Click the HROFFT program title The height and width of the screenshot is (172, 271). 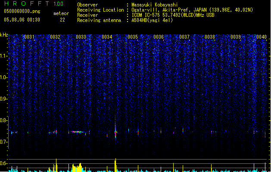click(x=27, y=3)
